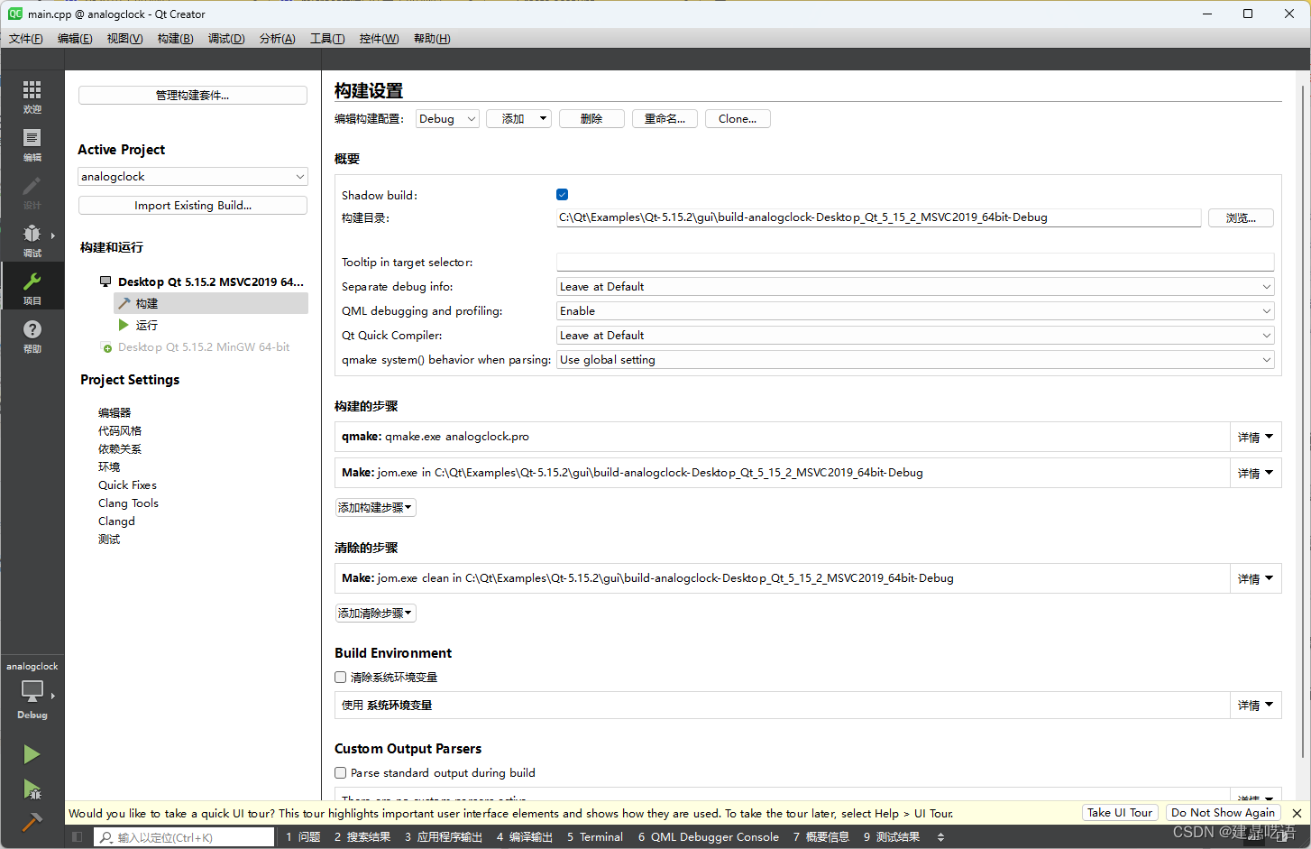Open the 帮助(H) menu
1311x849 pixels.
pos(432,38)
